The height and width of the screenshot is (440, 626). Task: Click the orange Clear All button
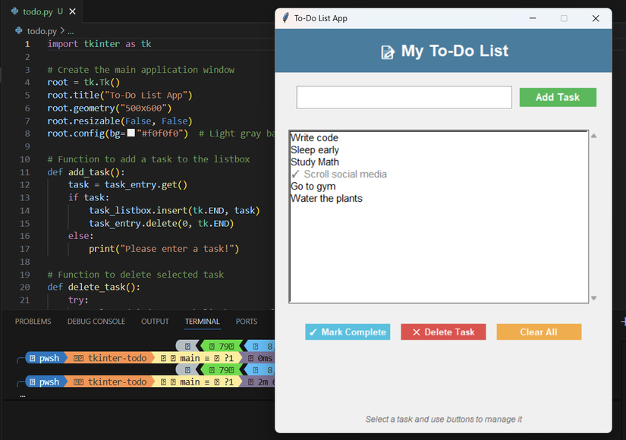click(539, 332)
